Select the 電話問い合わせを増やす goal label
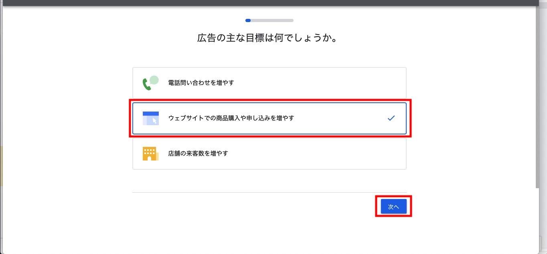This screenshot has height=254, width=547. tap(201, 83)
